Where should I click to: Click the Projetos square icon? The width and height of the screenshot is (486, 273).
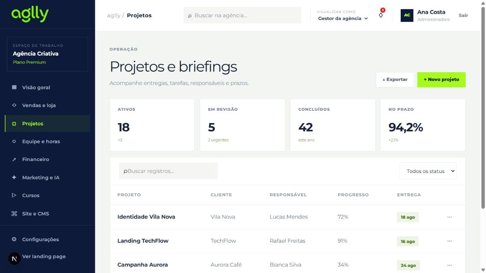click(14, 123)
